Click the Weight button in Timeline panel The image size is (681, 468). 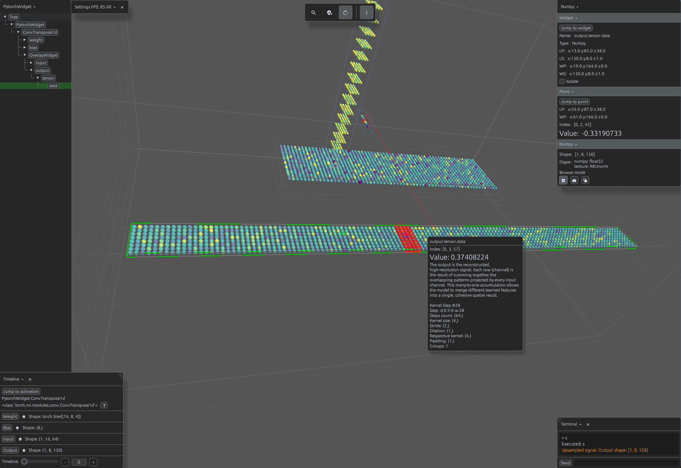10,417
